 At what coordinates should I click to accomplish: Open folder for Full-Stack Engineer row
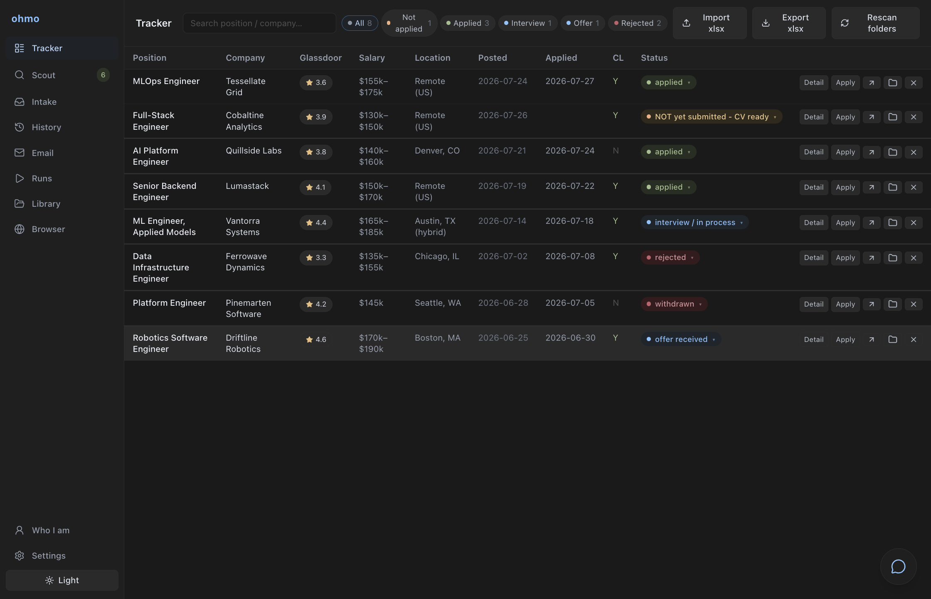892,117
